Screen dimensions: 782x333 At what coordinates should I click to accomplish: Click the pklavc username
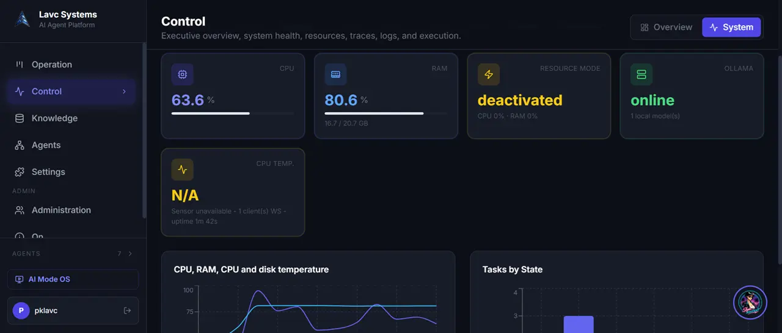click(x=46, y=310)
